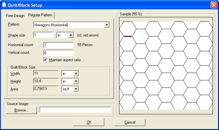The image size is (219, 130).
Task: Click the Area value field
Action: coord(46,89)
